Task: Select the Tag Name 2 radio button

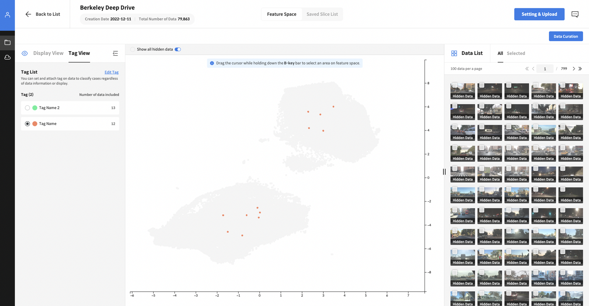Action: [x=27, y=108]
